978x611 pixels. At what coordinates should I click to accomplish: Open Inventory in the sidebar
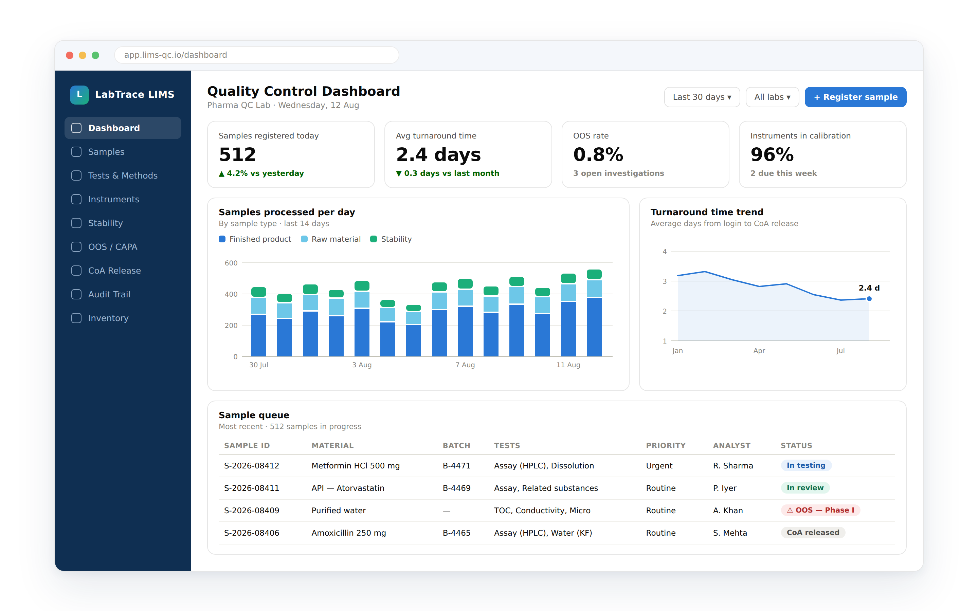[123, 318]
